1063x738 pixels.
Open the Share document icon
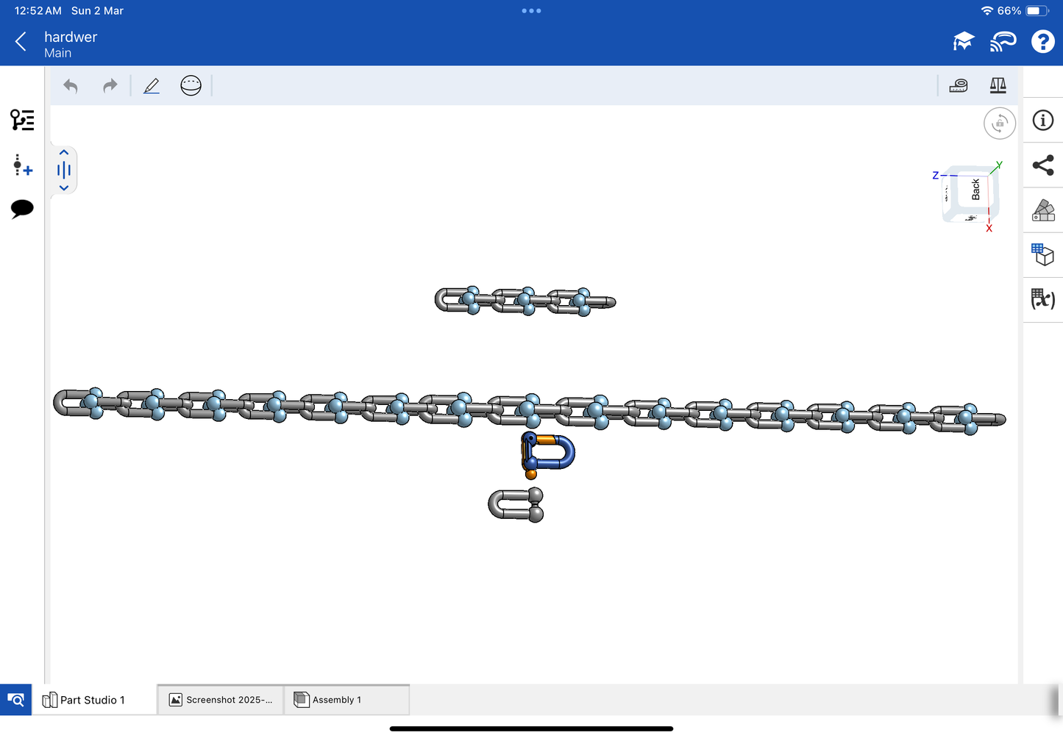1042,165
